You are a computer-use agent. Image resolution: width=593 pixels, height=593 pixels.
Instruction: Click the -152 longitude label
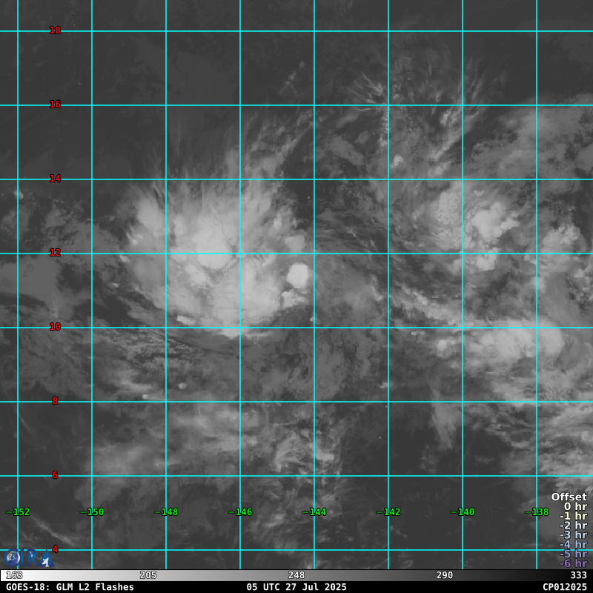18,512
